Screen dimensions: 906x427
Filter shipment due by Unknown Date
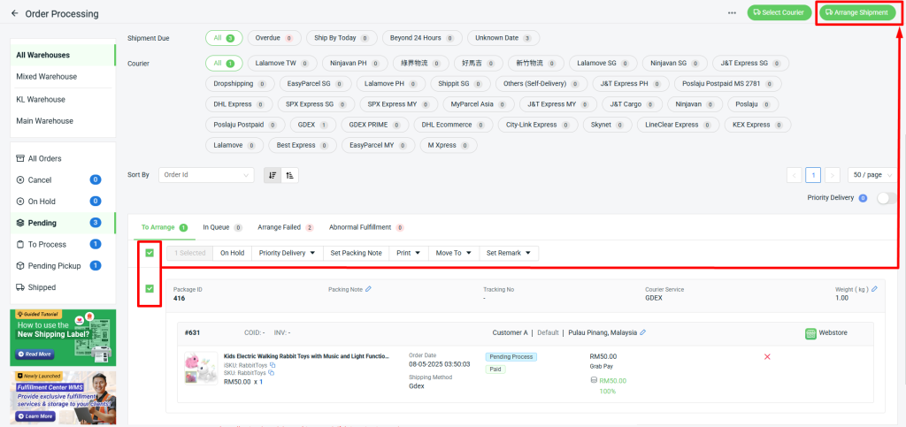[x=503, y=38]
